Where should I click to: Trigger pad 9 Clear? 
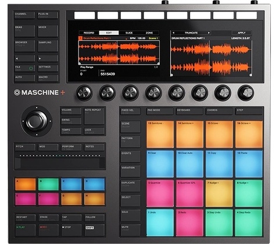[x=160, y=164]
